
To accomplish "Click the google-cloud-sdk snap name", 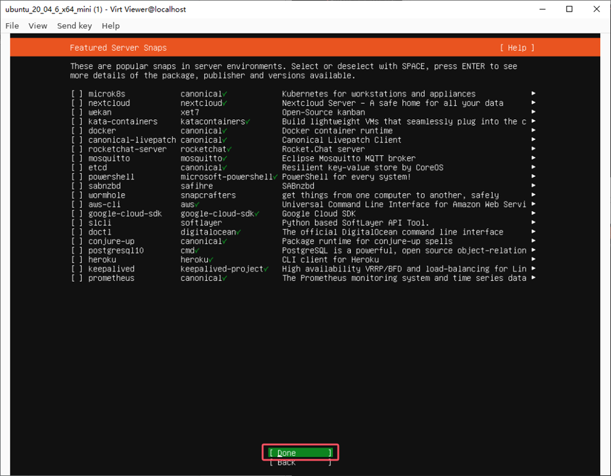I will [x=125, y=214].
